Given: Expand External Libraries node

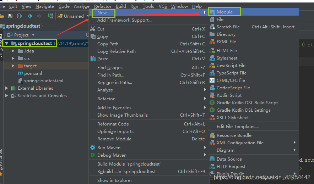Looking at the screenshot, I should click(7, 88).
